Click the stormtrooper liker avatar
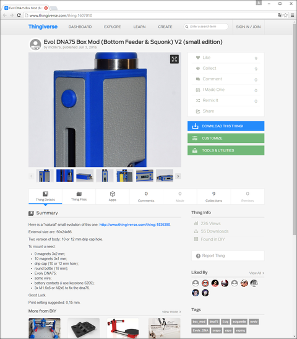This screenshot has width=297, height=339. (205, 283)
